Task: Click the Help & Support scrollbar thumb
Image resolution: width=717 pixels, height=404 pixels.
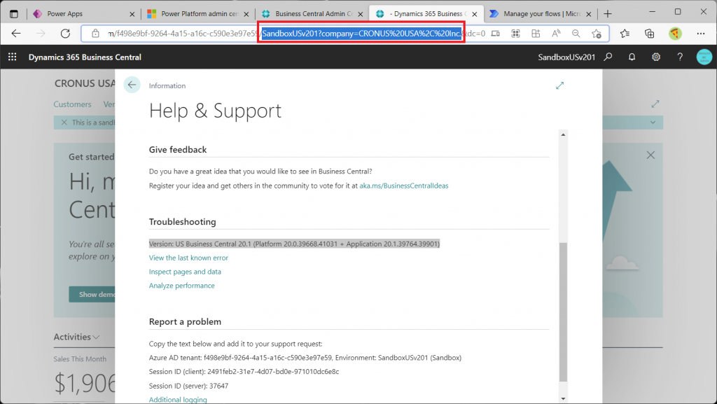Action: (x=563, y=312)
